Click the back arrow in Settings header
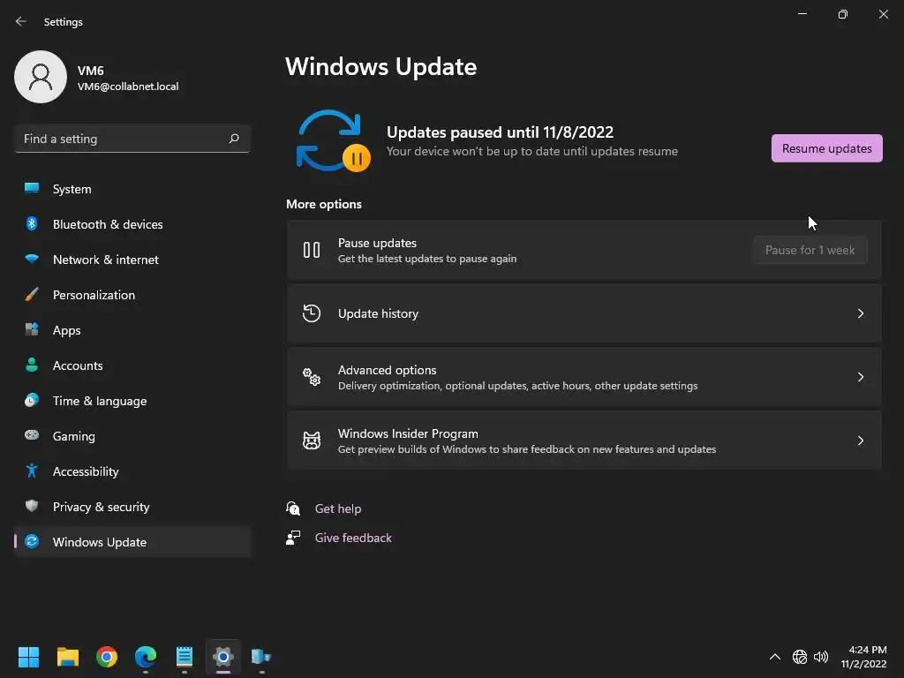 [x=21, y=21]
